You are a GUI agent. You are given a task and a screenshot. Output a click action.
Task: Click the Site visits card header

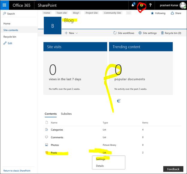point(75,47)
